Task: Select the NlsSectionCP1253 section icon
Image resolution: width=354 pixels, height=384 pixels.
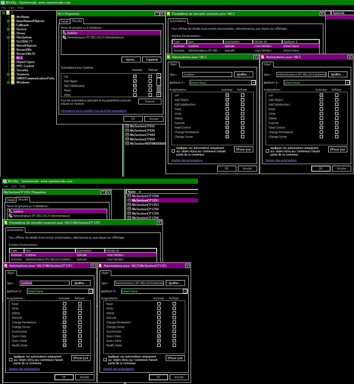Action: click(129, 205)
